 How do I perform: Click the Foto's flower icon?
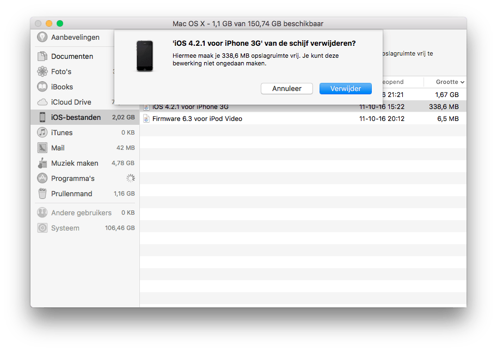coord(42,71)
